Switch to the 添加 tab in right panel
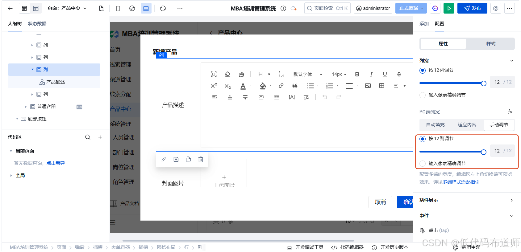Screen dimensions: 521x252 click(x=424, y=24)
